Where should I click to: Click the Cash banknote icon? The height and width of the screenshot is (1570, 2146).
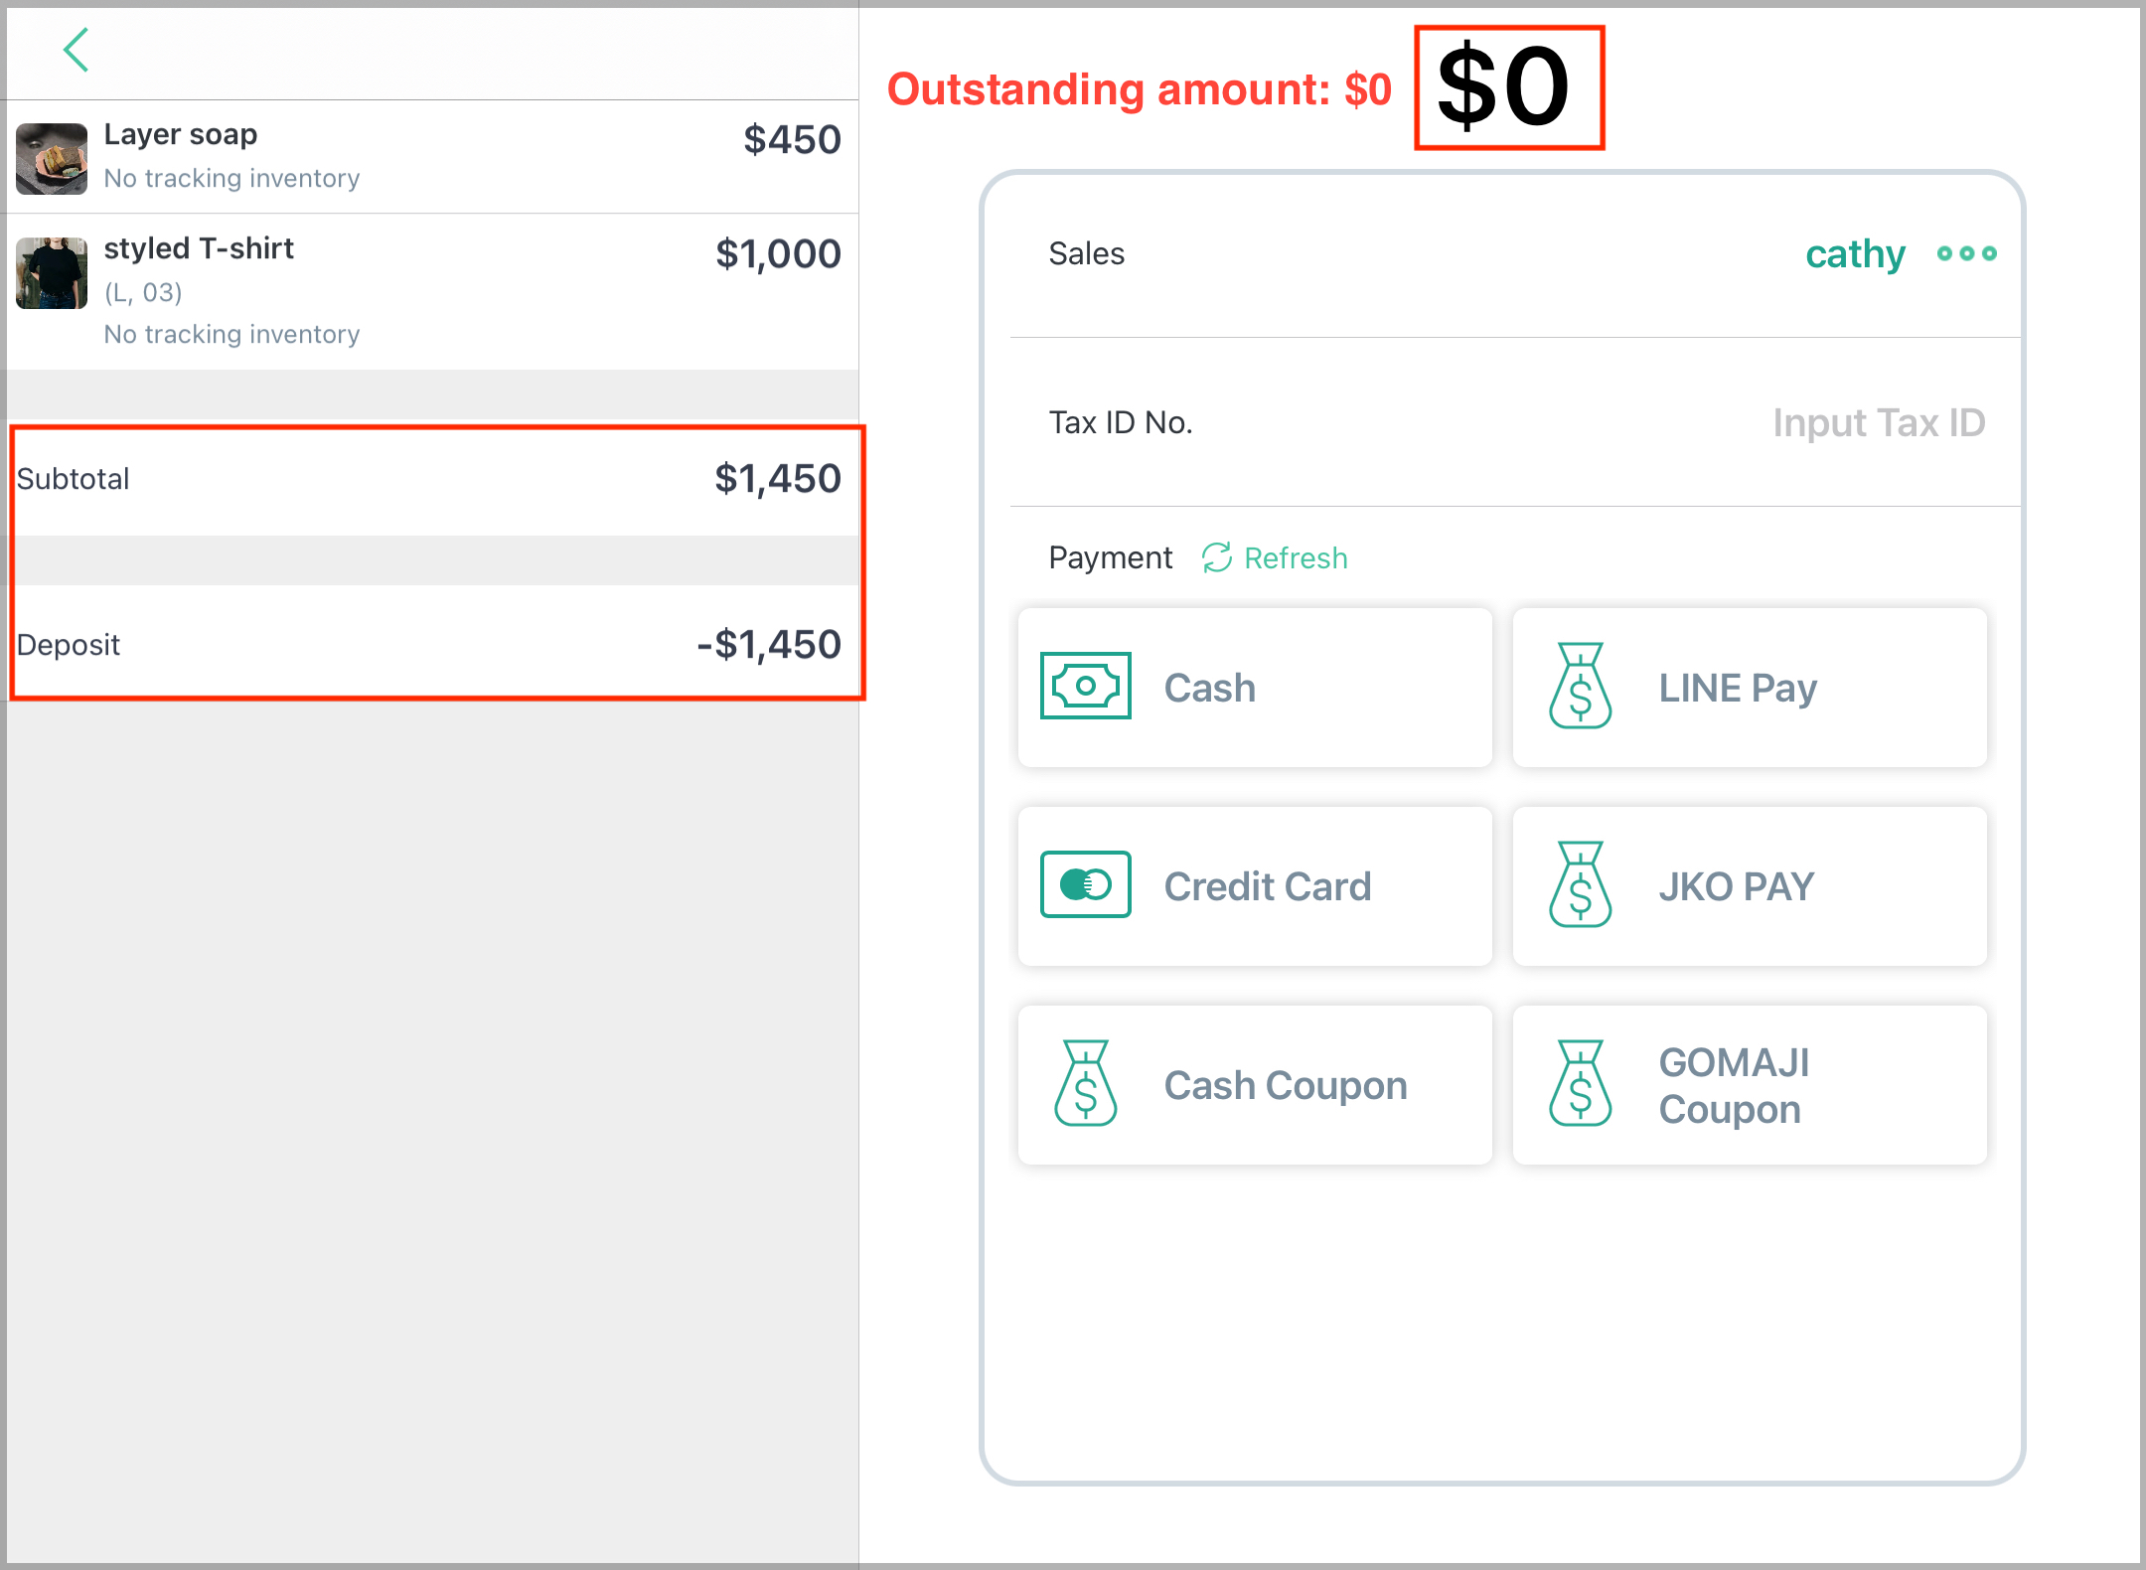1085,686
